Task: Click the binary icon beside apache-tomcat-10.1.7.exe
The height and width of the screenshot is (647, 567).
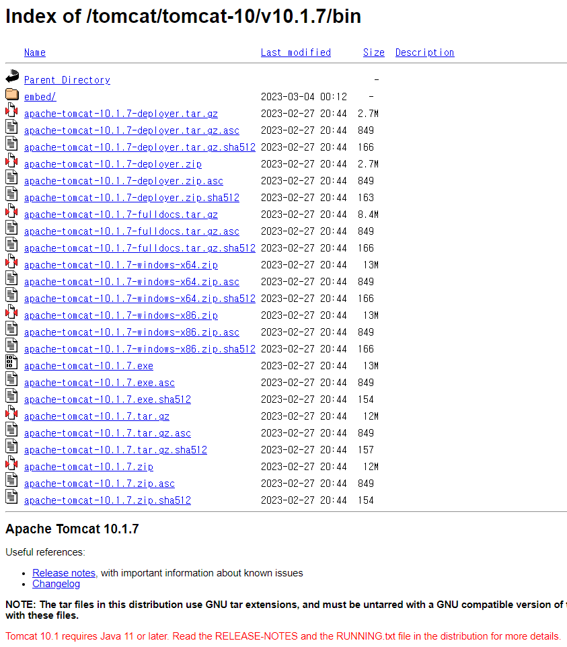Action: point(11,363)
